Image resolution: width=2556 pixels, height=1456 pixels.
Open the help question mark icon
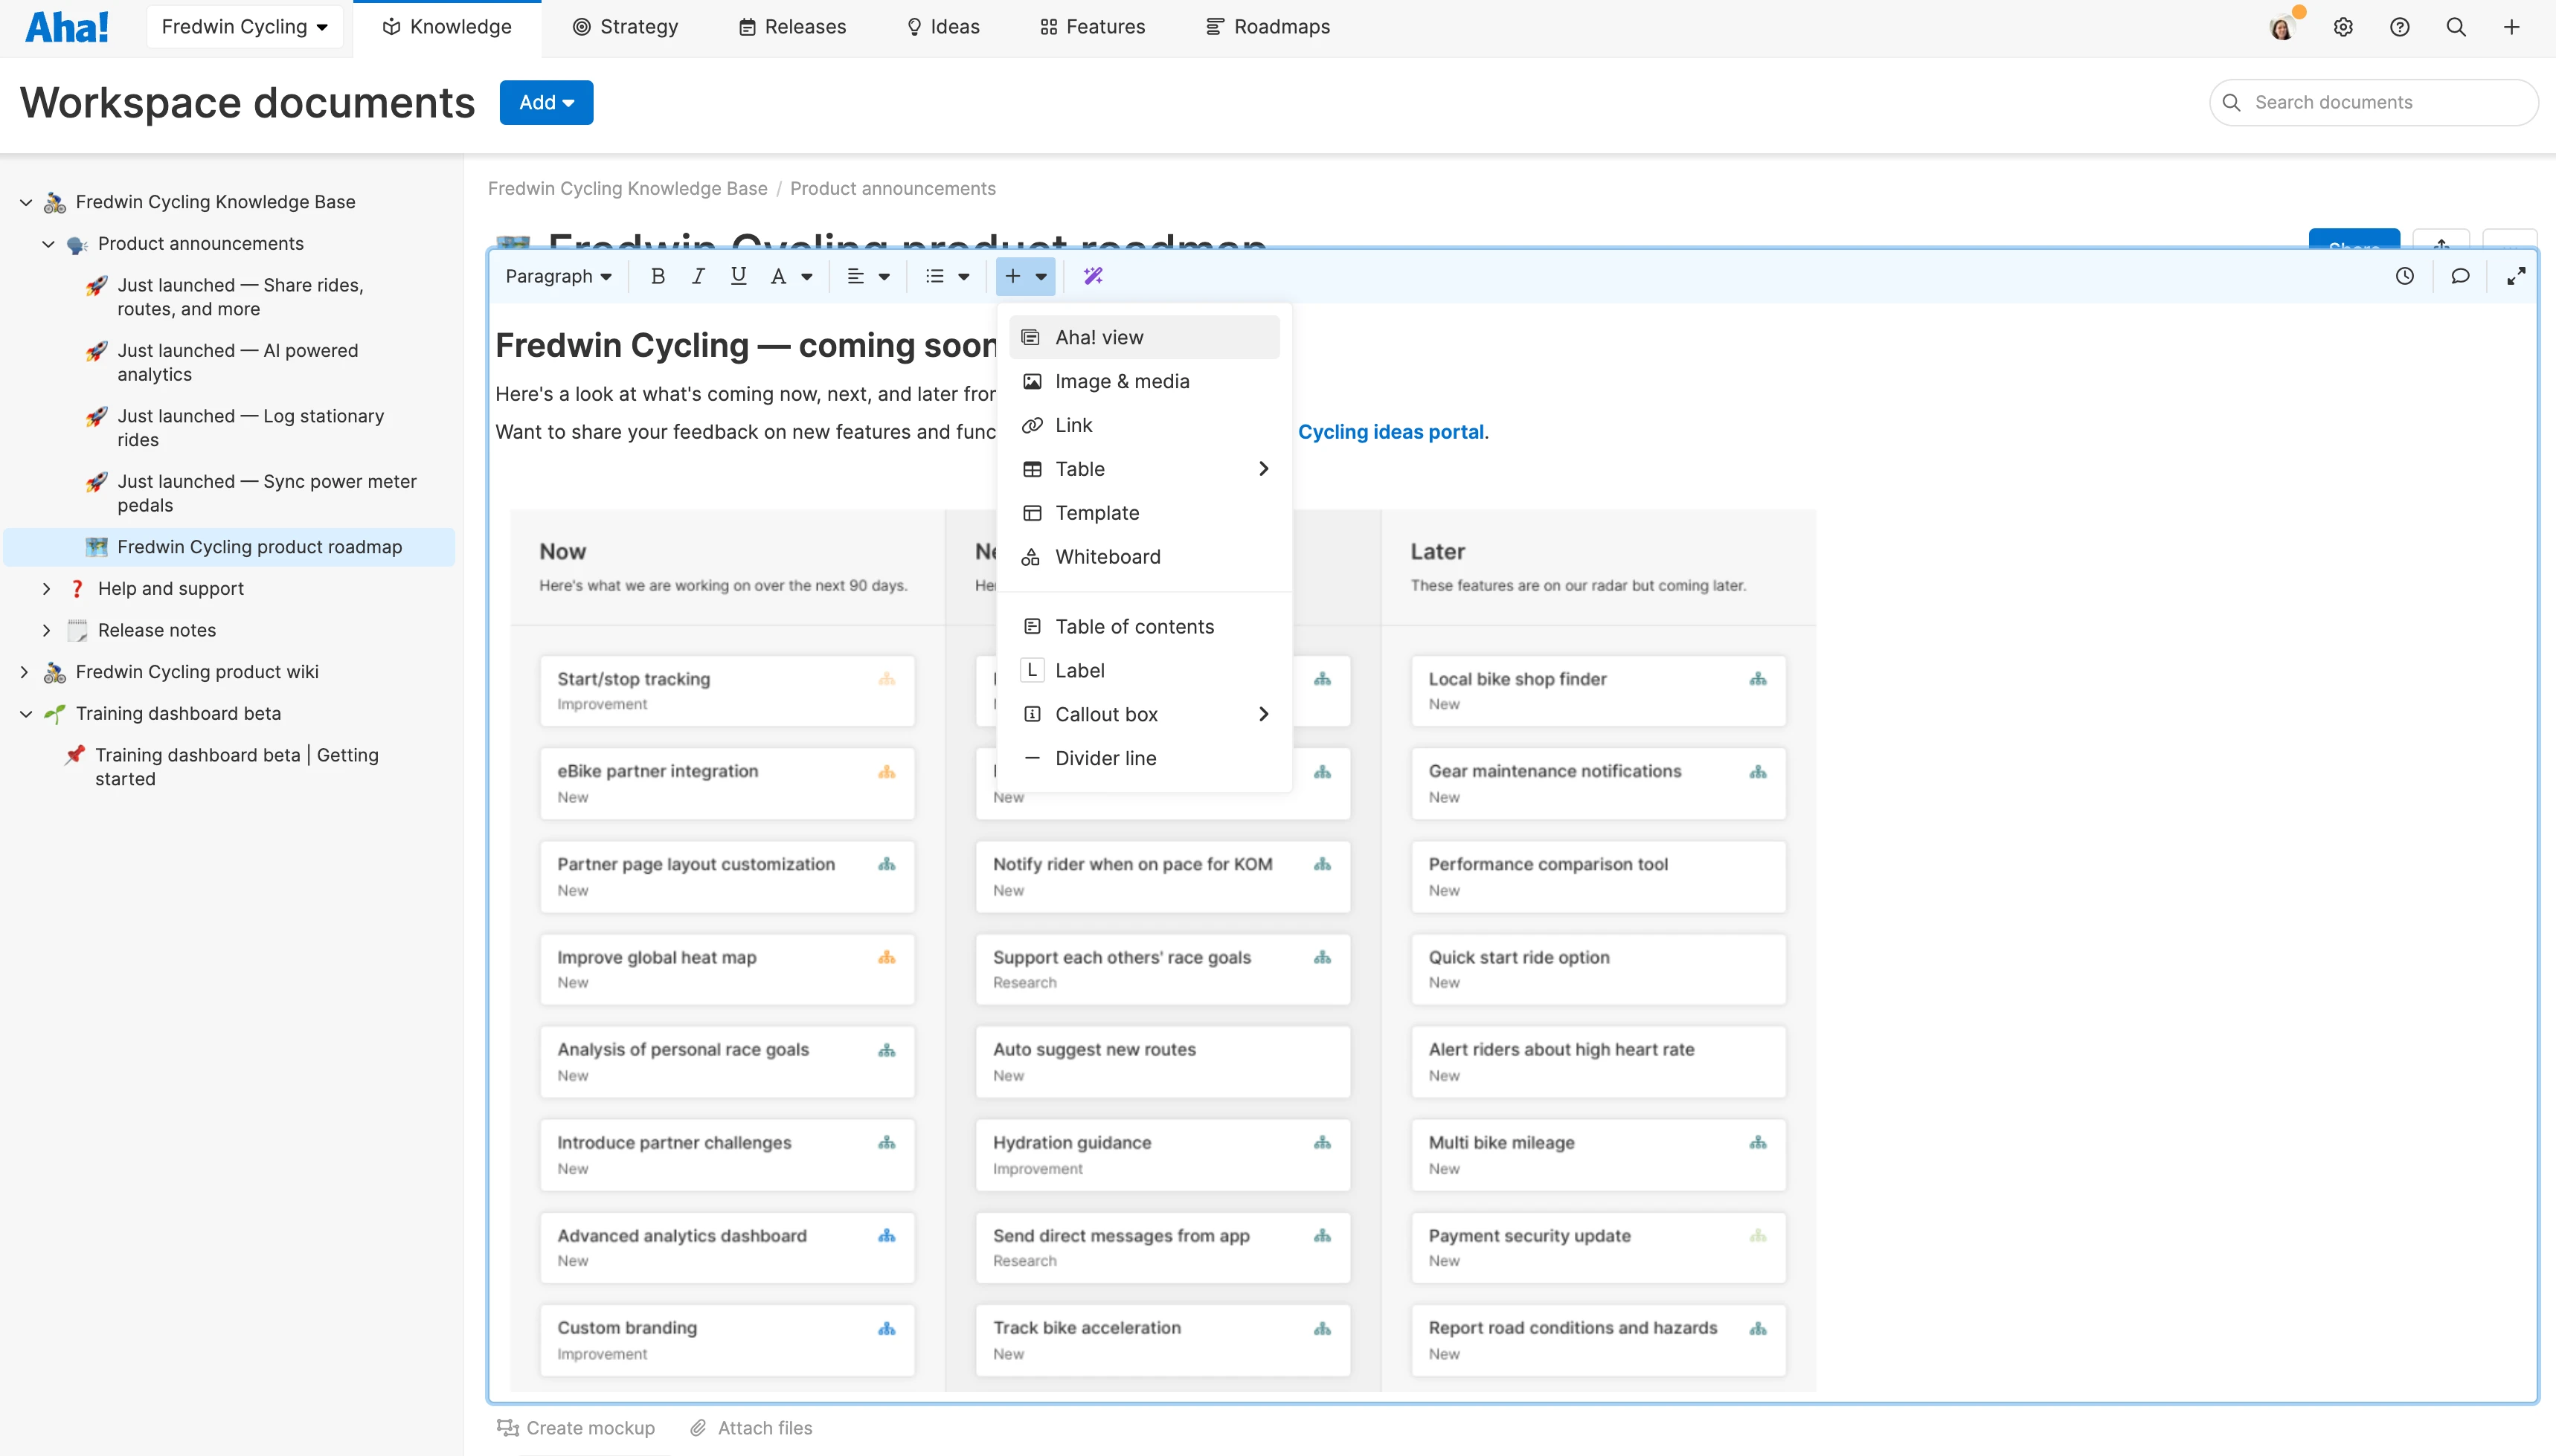pyautogui.click(x=2400, y=26)
